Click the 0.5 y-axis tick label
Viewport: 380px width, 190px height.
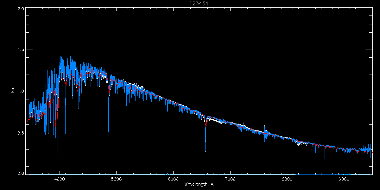[21, 133]
